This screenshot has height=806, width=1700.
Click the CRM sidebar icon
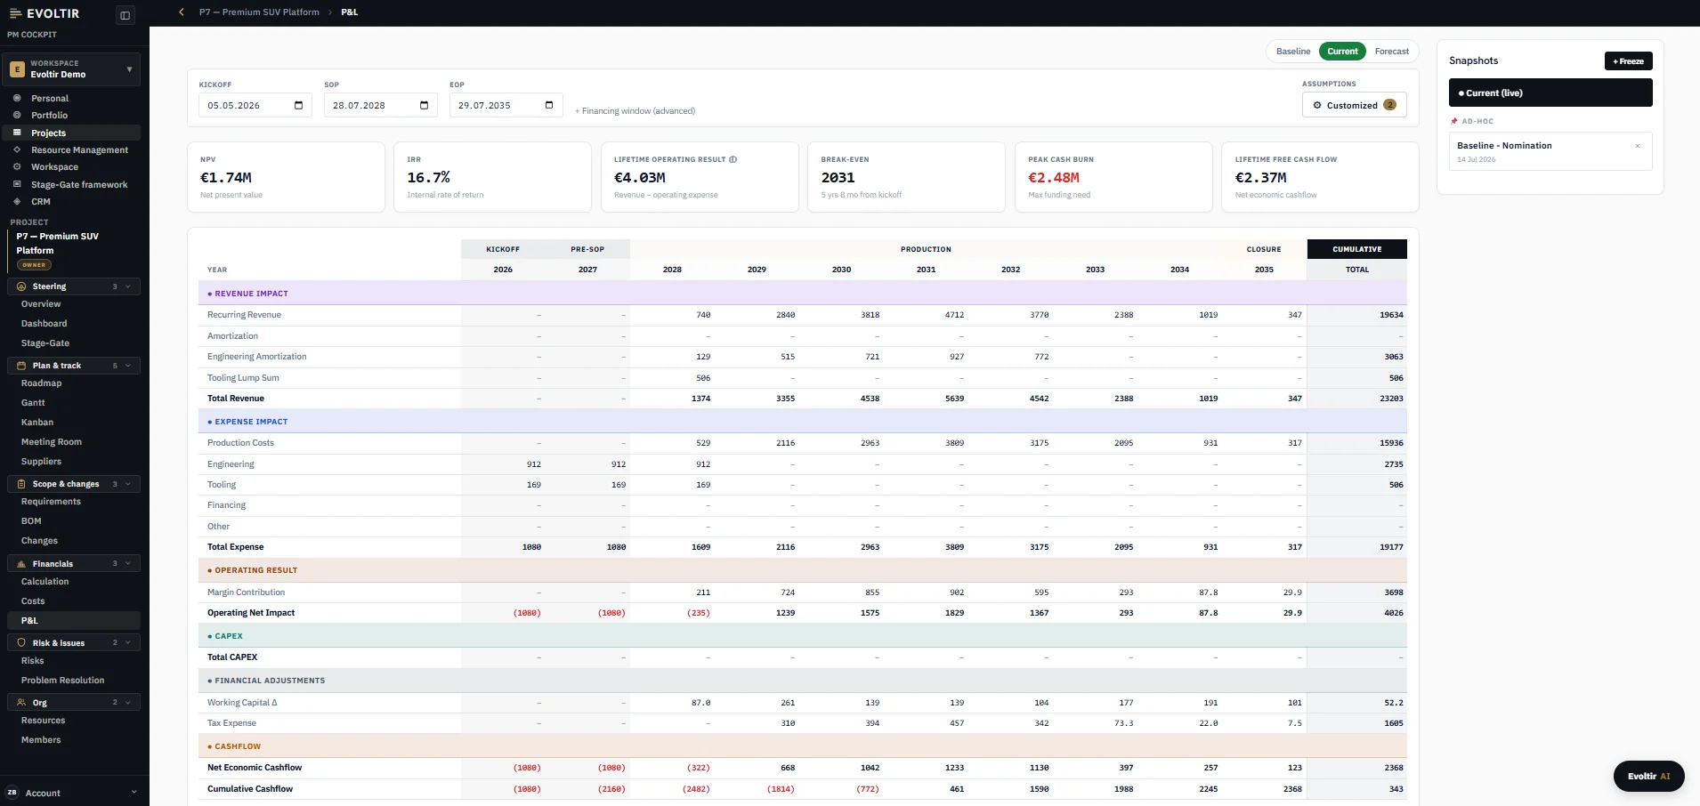point(17,201)
